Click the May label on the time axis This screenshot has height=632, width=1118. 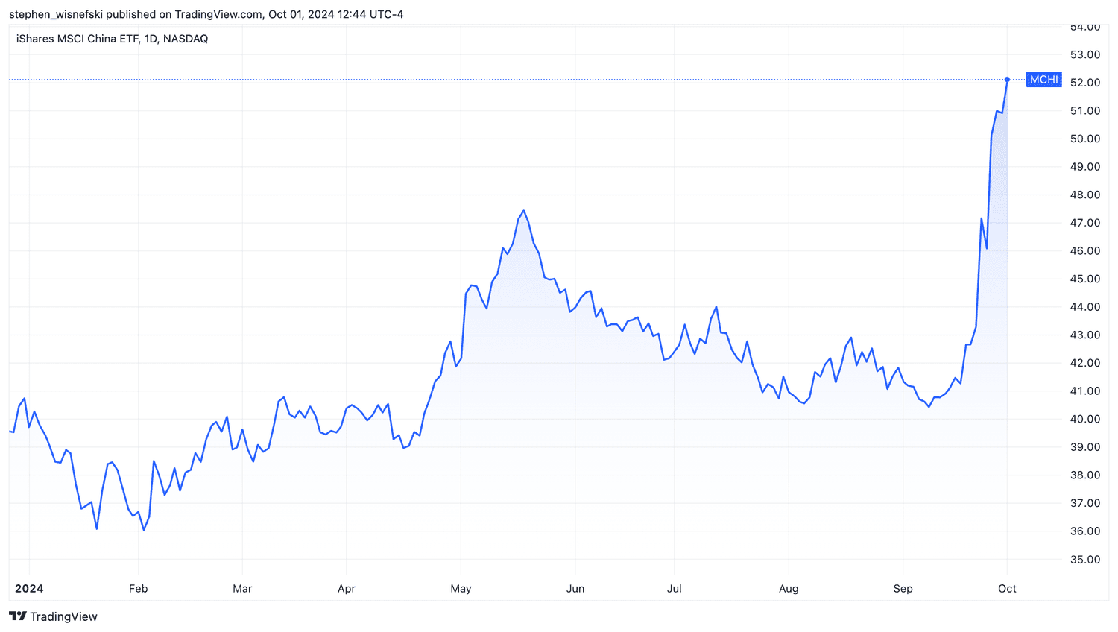tap(461, 589)
